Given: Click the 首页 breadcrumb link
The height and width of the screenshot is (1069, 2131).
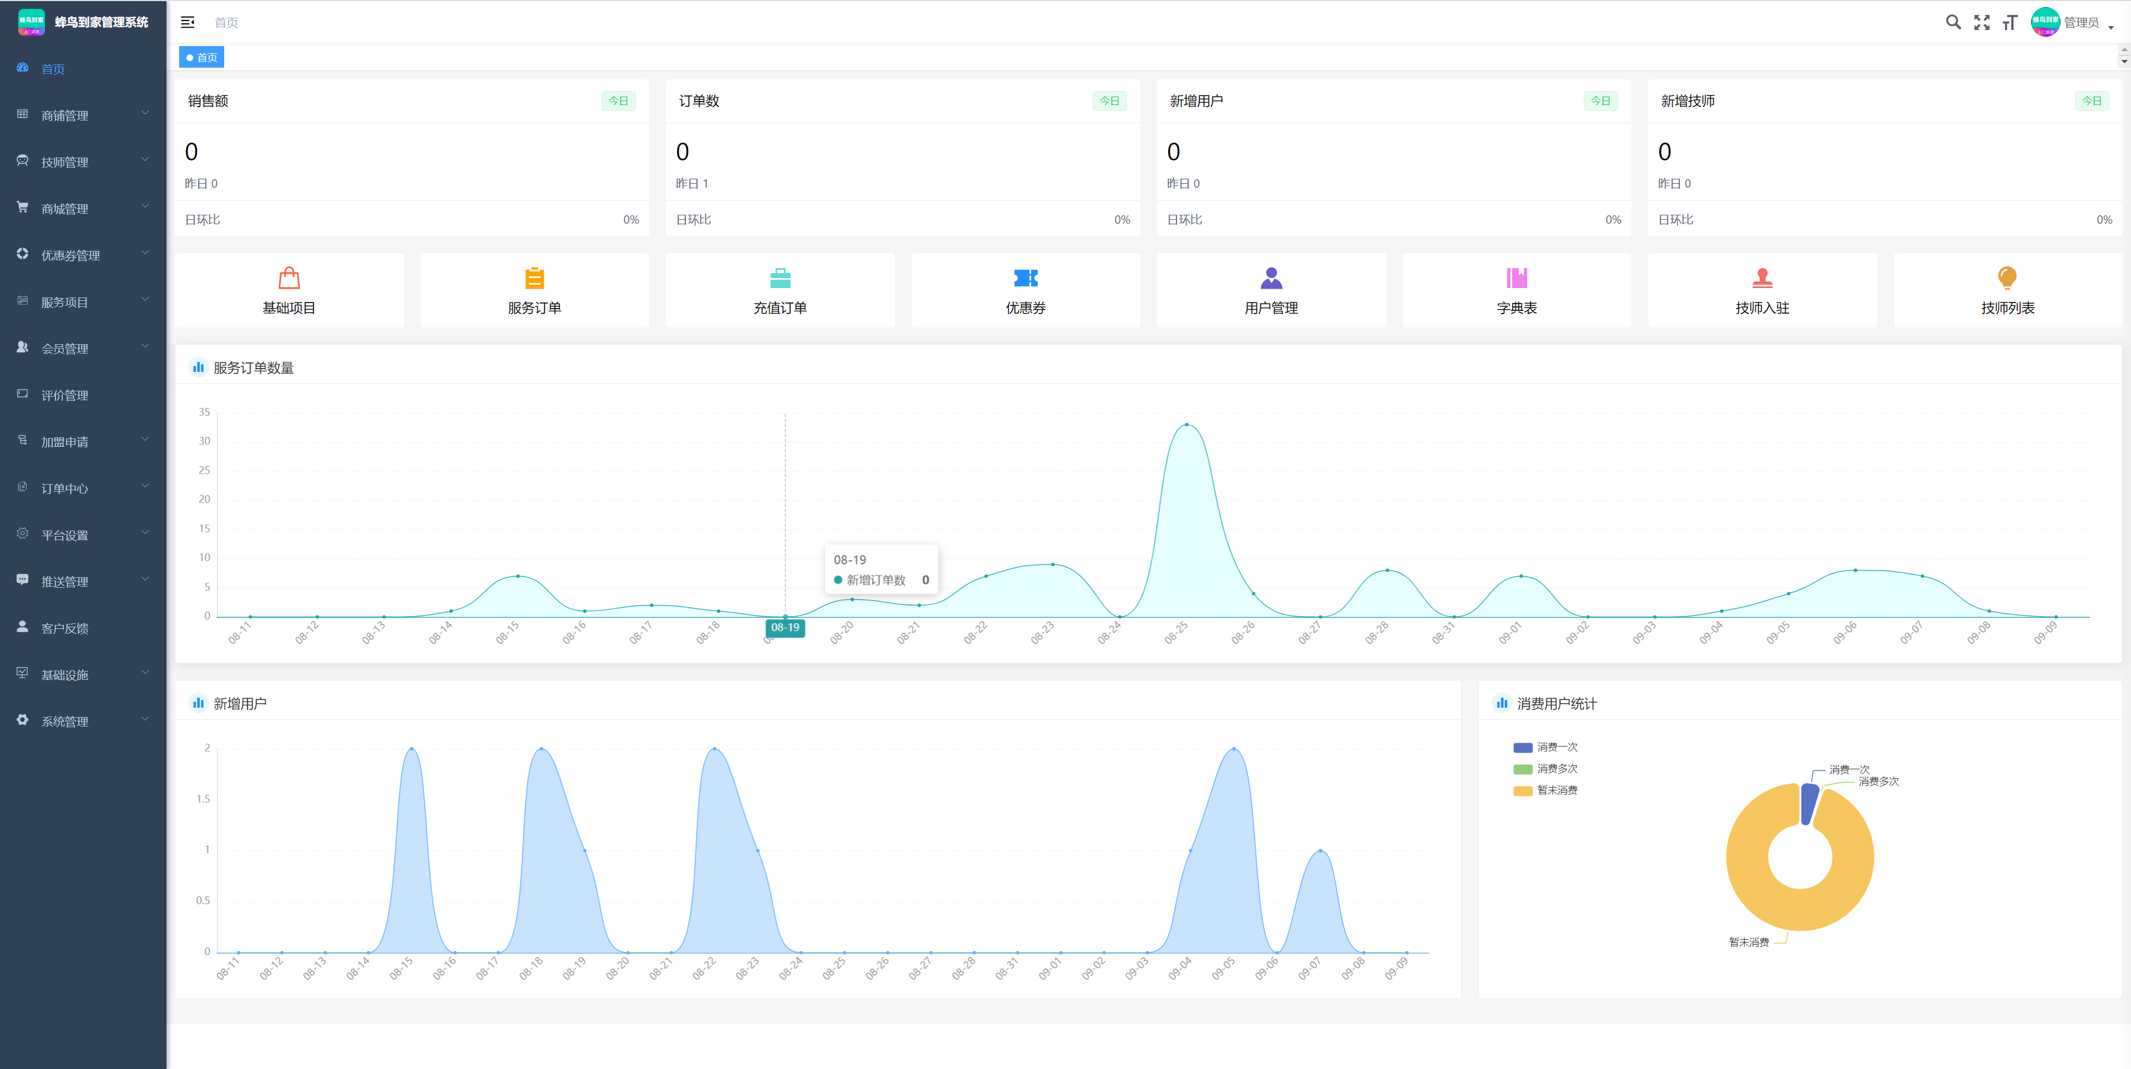Looking at the screenshot, I should click(x=226, y=22).
